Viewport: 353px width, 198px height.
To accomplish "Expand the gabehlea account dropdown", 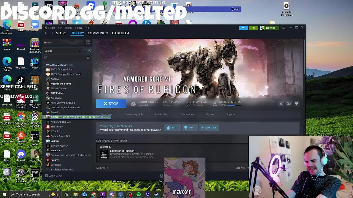I will [x=269, y=28].
